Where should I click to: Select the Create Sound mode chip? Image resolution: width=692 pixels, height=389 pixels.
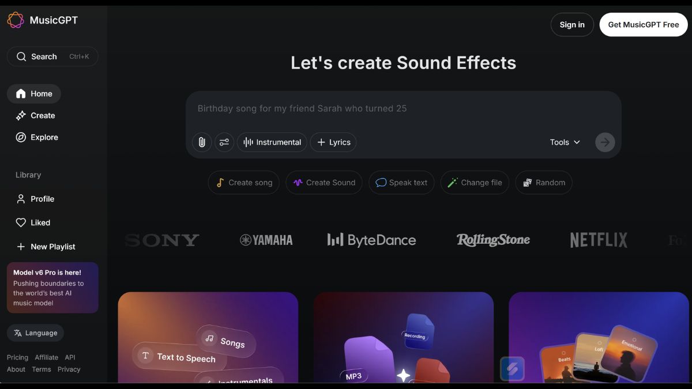(324, 183)
